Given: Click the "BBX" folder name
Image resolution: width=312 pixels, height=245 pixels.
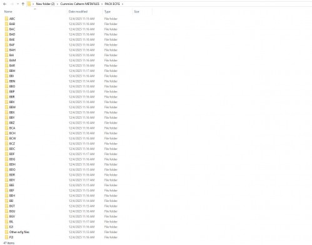Looking at the screenshot, I should click(12, 112).
